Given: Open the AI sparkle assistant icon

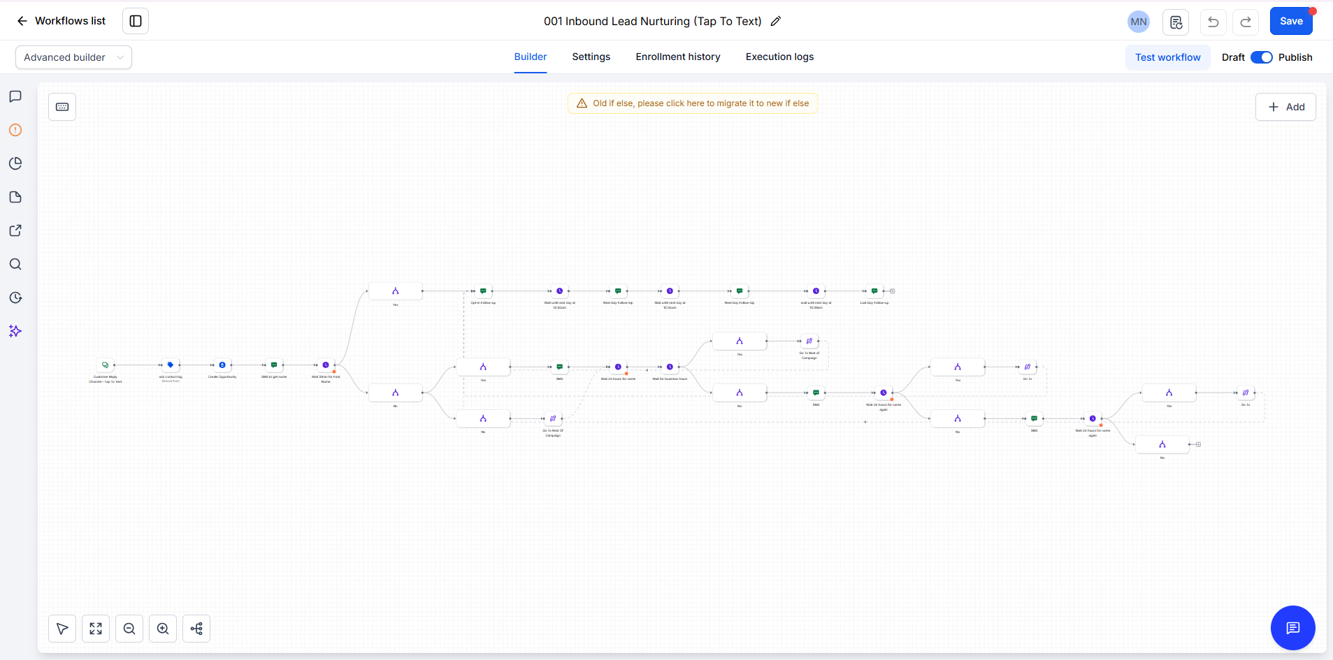Looking at the screenshot, I should (x=15, y=331).
